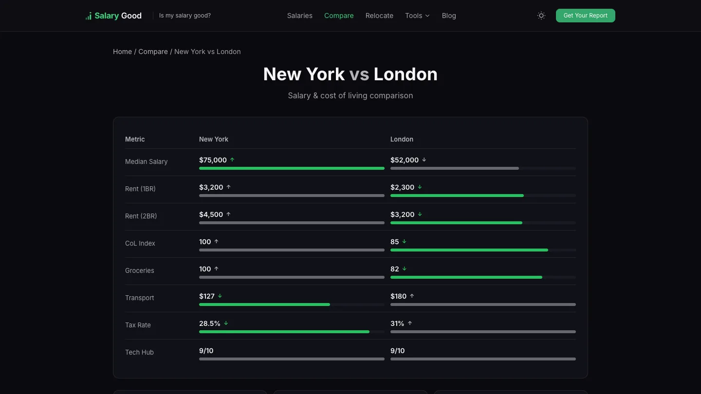The image size is (701, 394).
Task: Navigate to the Blog menu item
Action: click(x=448, y=16)
